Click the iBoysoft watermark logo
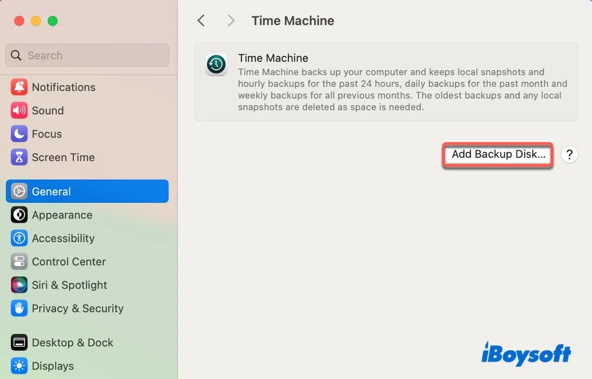 [x=526, y=353]
